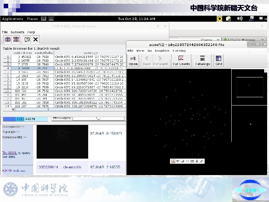Screen dimensions: 269x202
Task: Click first terminal icon in top panel
Action: [x=43, y=18]
